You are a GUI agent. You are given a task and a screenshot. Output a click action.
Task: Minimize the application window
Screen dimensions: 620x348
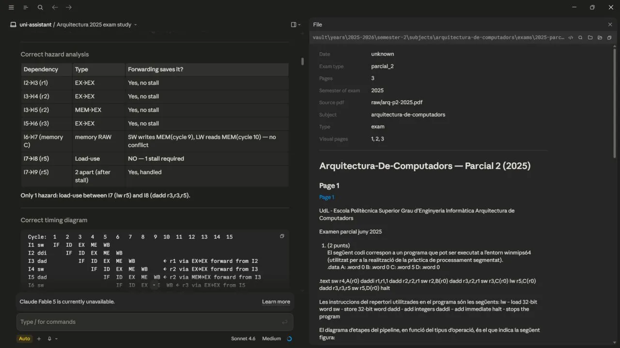574,8
